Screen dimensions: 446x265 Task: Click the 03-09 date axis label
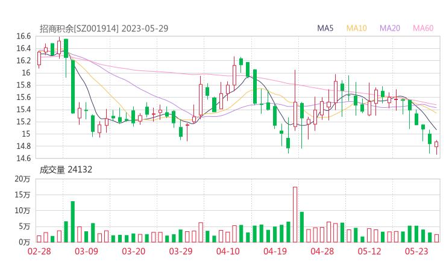(x=86, y=251)
